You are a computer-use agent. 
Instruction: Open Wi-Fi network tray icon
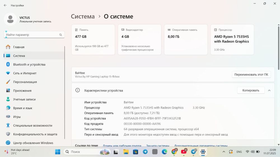(248, 152)
